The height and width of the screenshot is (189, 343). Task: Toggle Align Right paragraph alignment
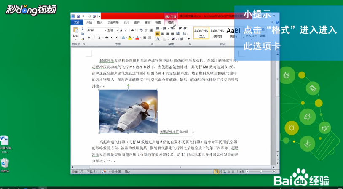pos(168,34)
